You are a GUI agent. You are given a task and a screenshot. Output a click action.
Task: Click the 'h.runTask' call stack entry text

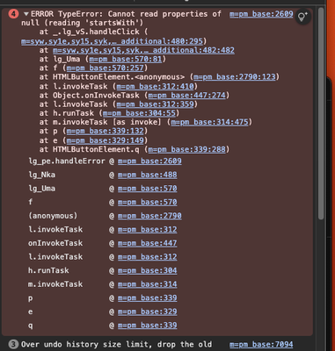(48, 271)
